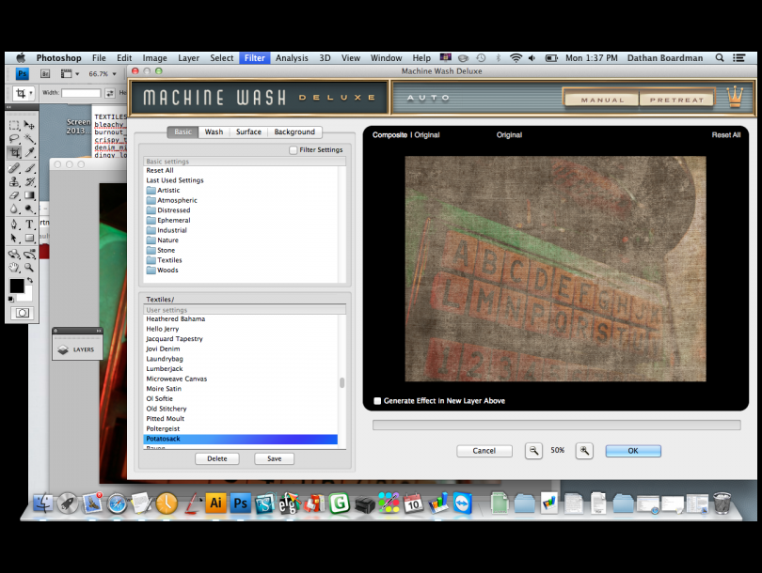Click the crop Width input field
The height and width of the screenshot is (573, 762).
[x=81, y=93]
